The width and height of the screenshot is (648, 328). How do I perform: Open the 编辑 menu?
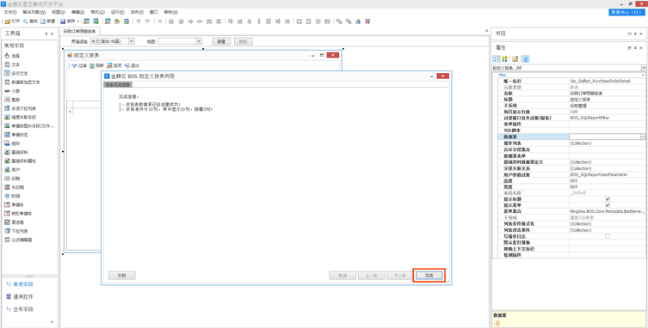(x=77, y=12)
